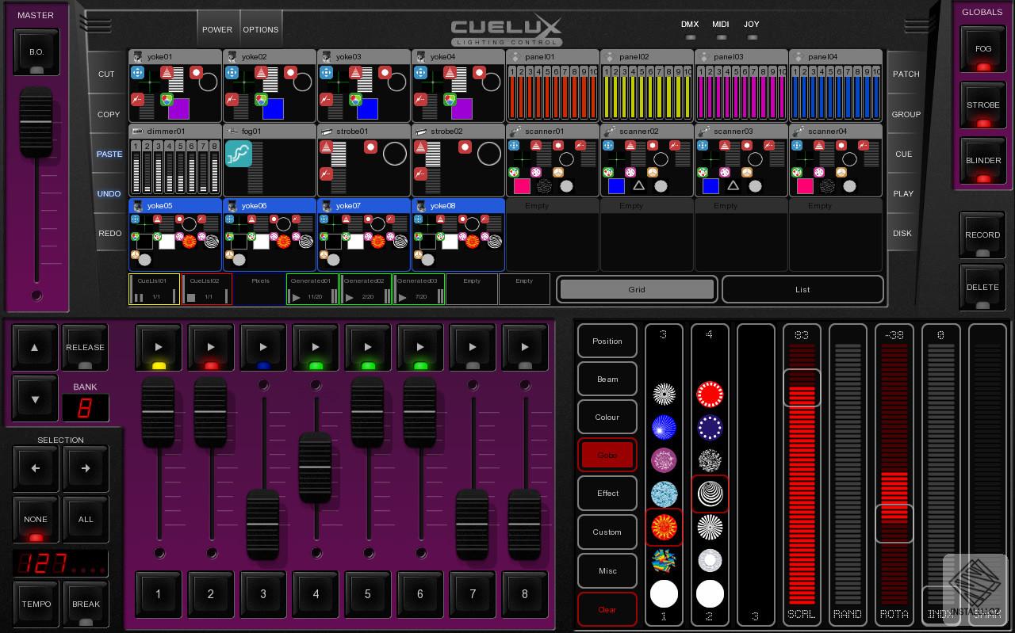The height and width of the screenshot is (633, 1015).
Task: Toggle the BREAK button
Action: (86, 604)
